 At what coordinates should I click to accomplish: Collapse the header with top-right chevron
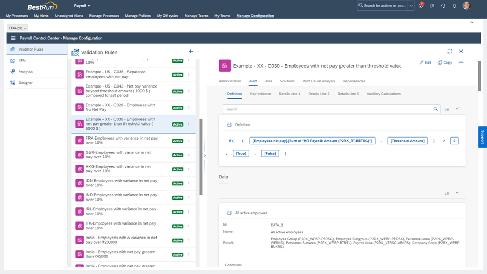pyautogui.click(x=472, y=22)
